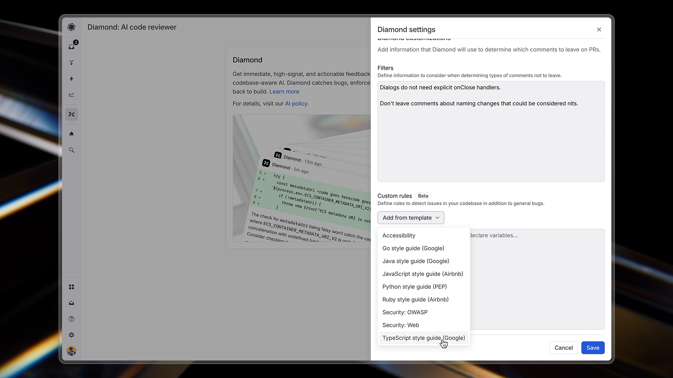Click the search magnifier sidebar icon

[x=72, y=150]
